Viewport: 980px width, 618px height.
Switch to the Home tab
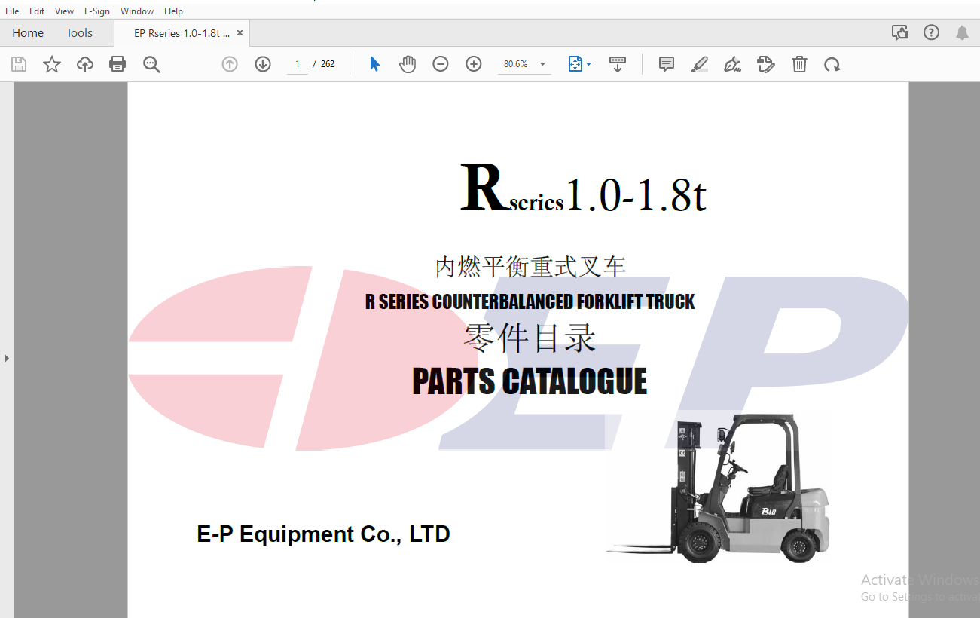coord(28,33)
